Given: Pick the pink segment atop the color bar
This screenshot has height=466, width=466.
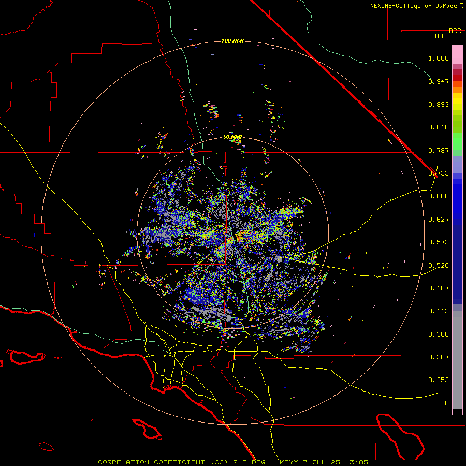Looking at the screenshot, I should [x=457, y=55].
